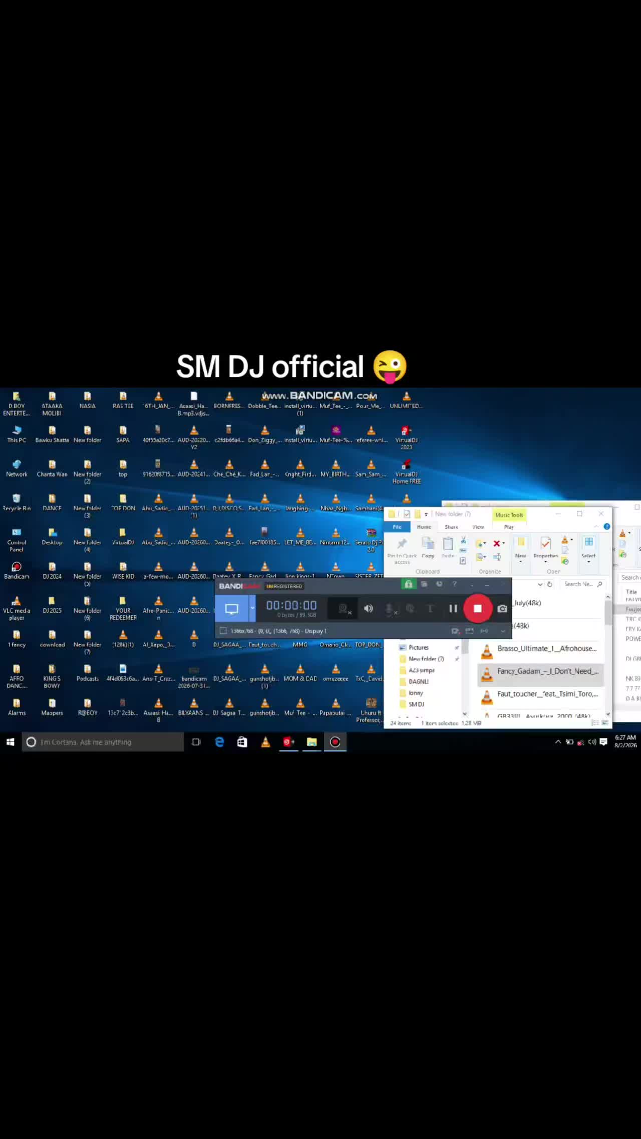Viewport: 641px width, 1139px height.
Task: Switch to the Share ribbon tab
Action: pyautogui.click(x=451, y=527)
